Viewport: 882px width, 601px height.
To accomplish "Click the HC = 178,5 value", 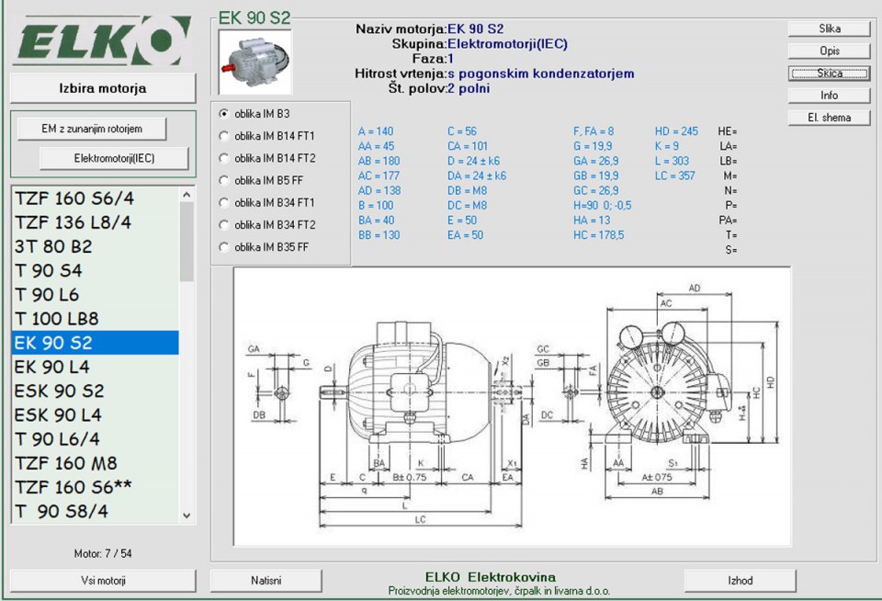I will (598, 235).
